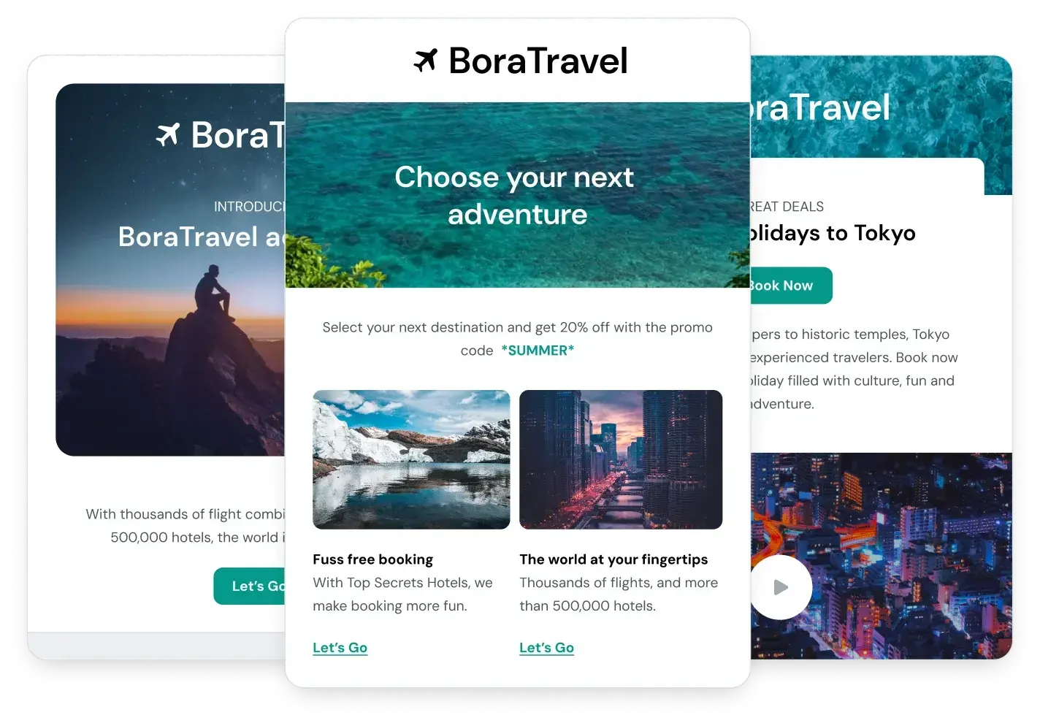Image resolution: width=1040 pixels, height=715 pixels.
Task: Click The world at your fingertips heading
Action: pyautogui.click(x=613, y=559)
